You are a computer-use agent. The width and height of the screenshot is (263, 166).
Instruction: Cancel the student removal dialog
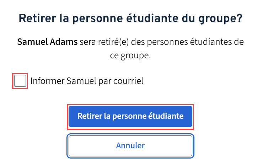tap(130, 145)
